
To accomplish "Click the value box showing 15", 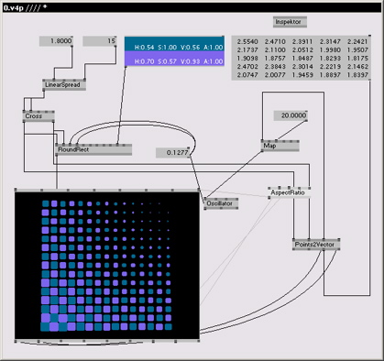I will point(100,41).
